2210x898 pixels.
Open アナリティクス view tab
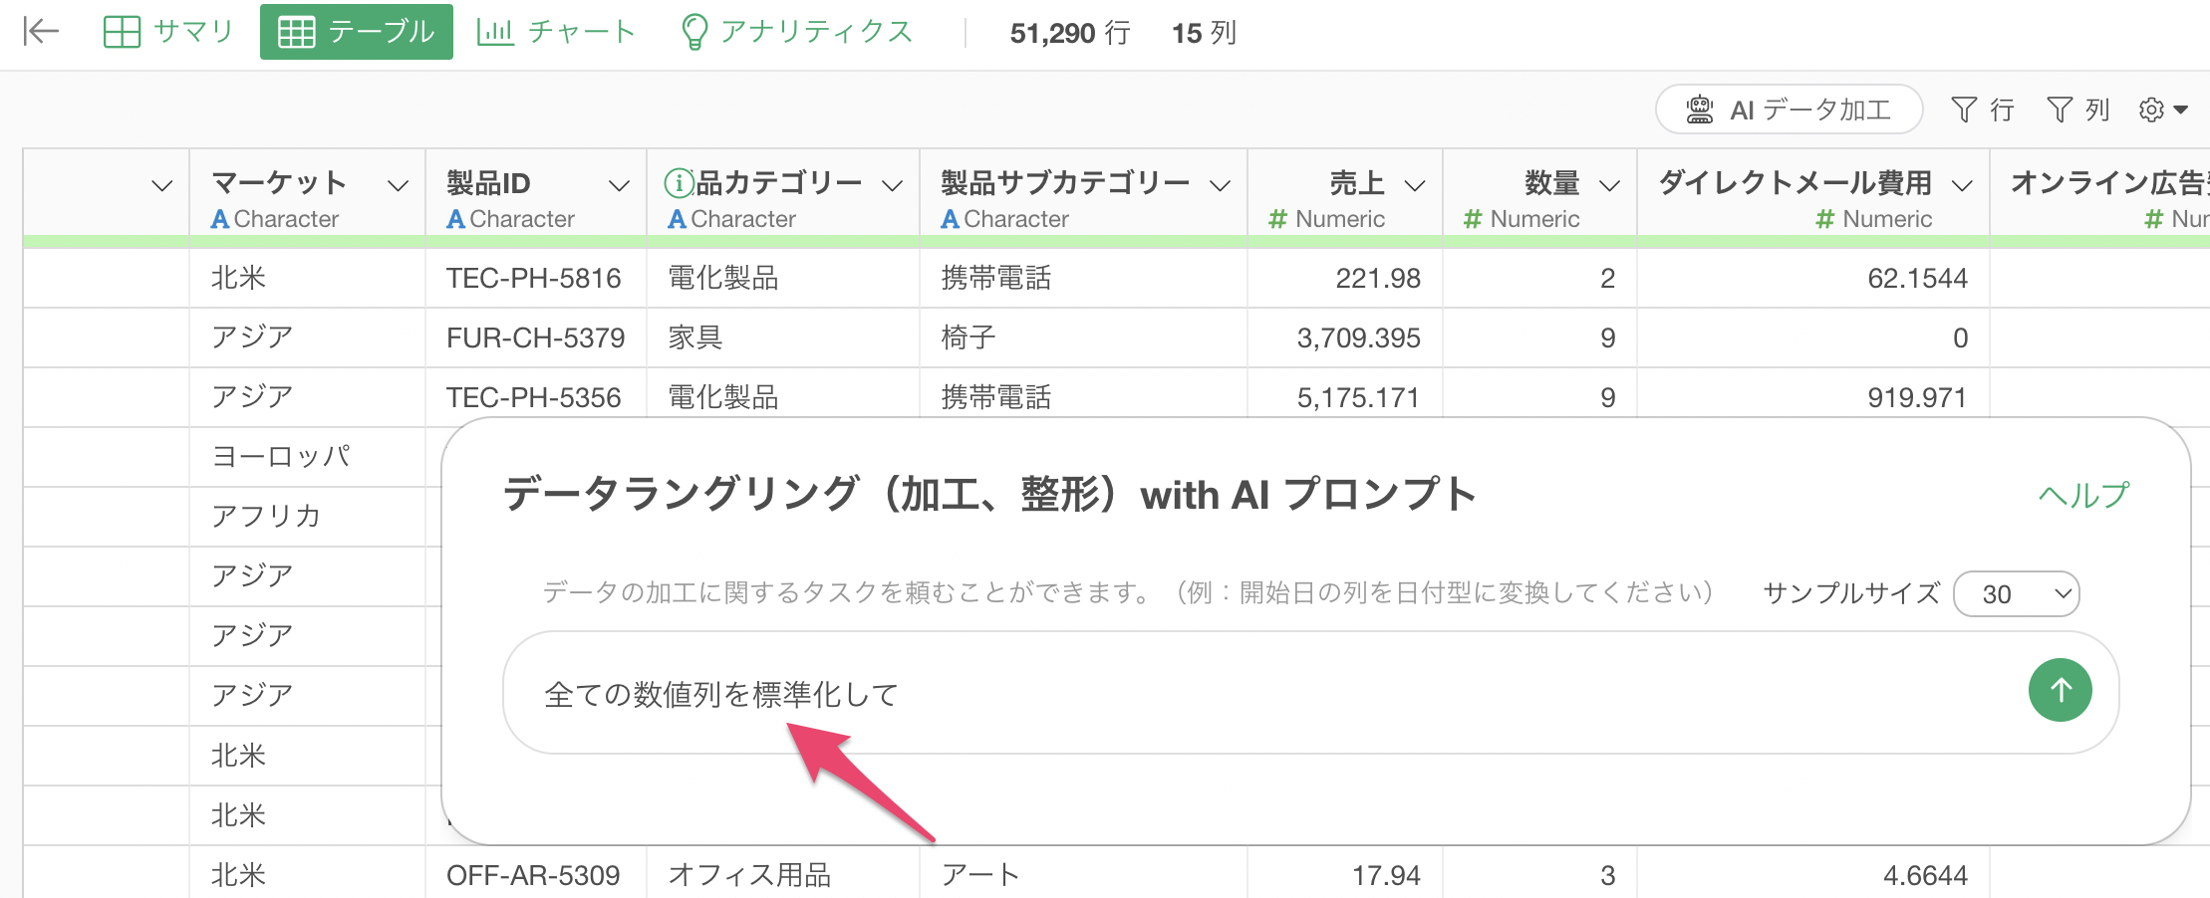click(797, 32)
